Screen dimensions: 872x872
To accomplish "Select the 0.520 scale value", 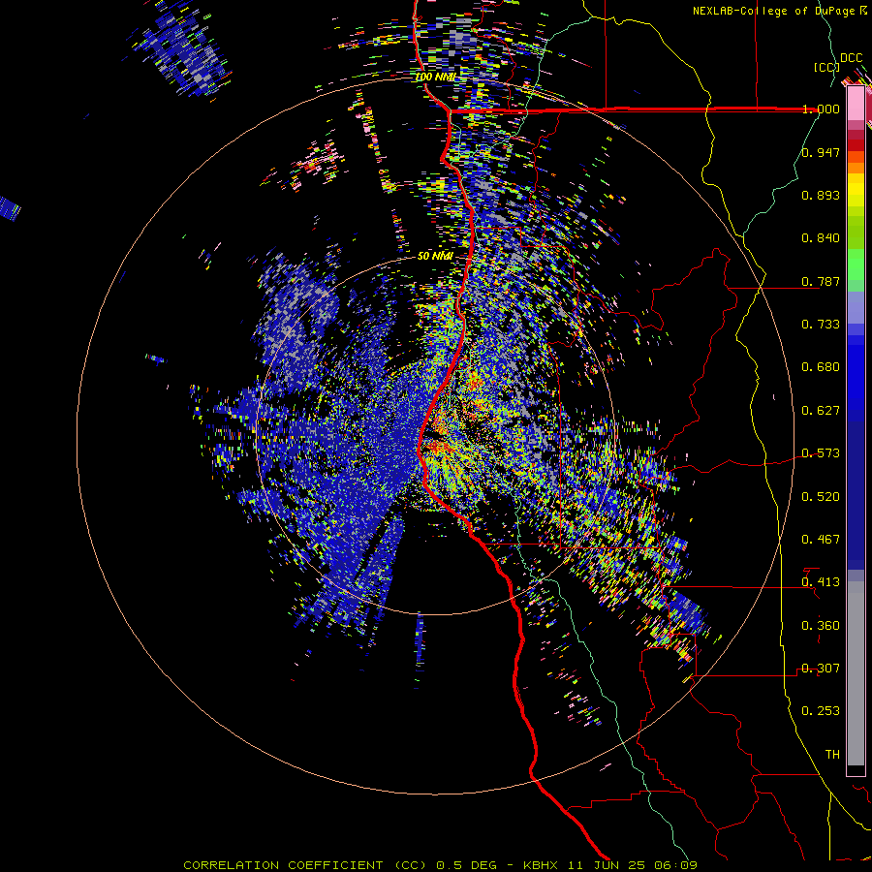I will 821,496.
